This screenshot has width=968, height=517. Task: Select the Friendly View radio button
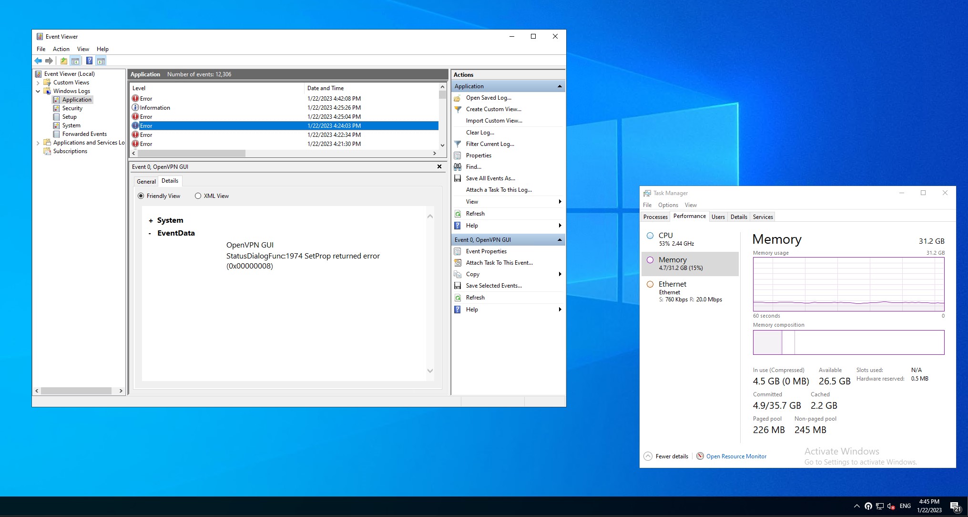pos(141,196)
